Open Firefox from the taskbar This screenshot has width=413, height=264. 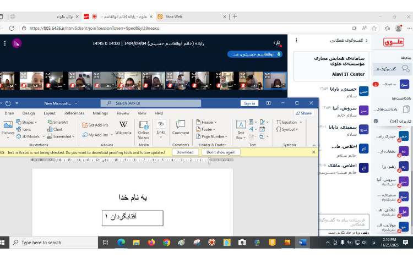(x=151, y=242)
